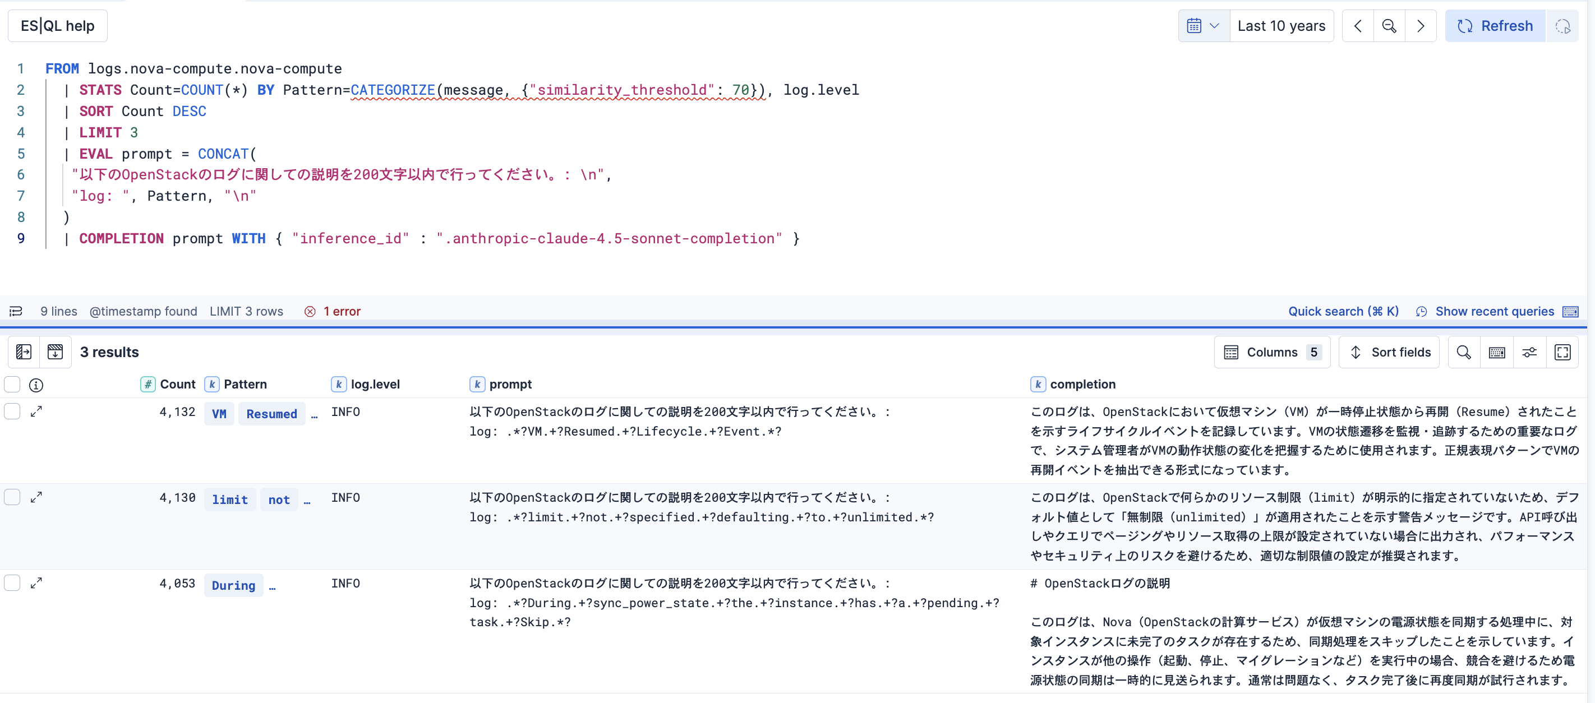Click the wrap lines icon in editor footer
Viewport: 1595px width, 703px height.
pyautogui.click(x=16, y=311)
